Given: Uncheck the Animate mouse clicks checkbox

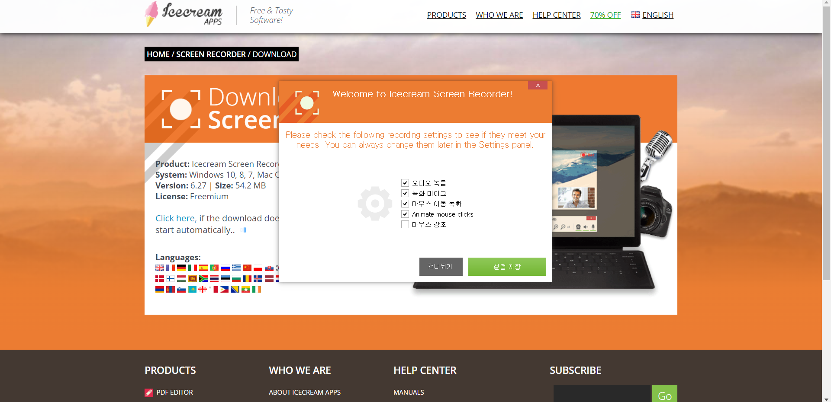Looking at the screenshot, I should [405, 214].
